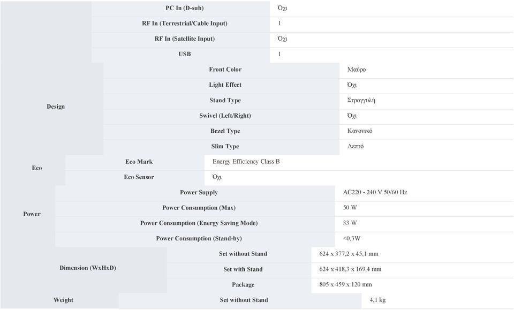
Task: Click the Weight category label
Action: (63, 300)
